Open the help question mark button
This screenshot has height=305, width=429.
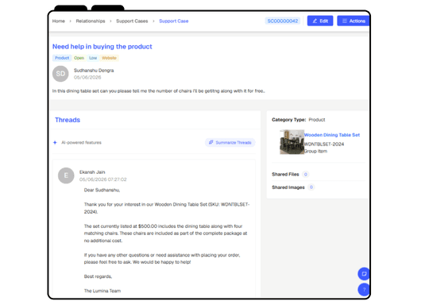click(364, 289)
